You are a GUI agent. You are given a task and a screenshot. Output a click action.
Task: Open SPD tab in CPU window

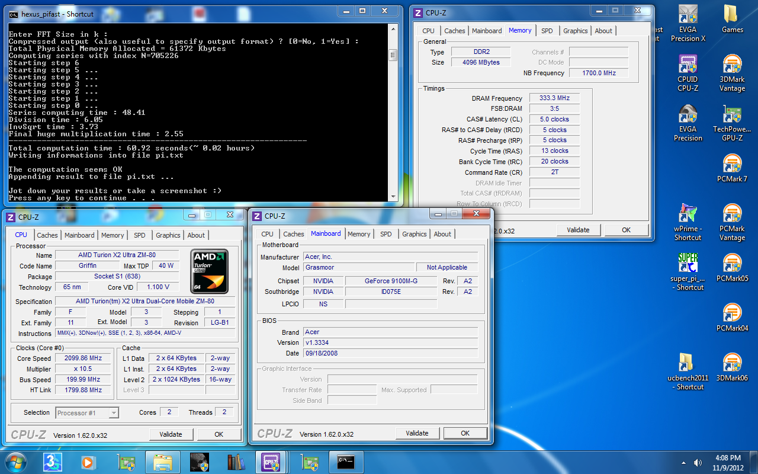coord(140,235)
